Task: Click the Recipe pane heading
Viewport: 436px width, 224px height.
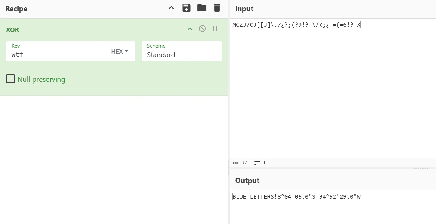Action: pyautogui.click(x=16, y=9)
